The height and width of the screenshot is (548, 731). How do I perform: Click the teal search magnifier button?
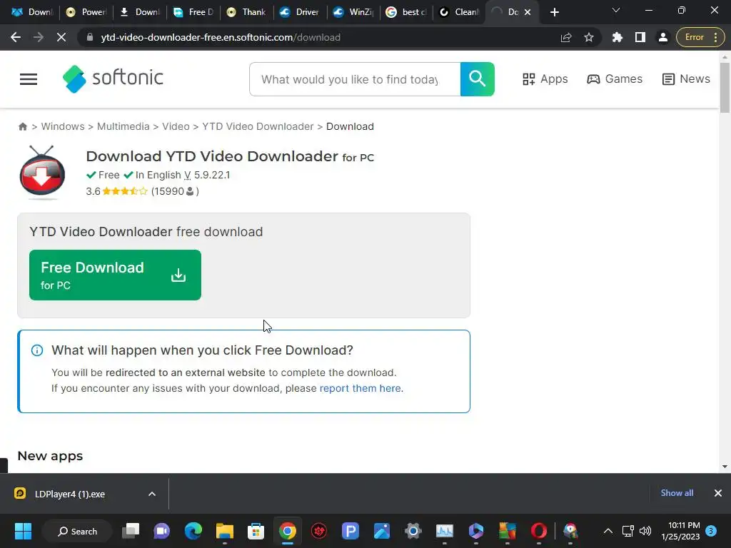pos(478,79)
